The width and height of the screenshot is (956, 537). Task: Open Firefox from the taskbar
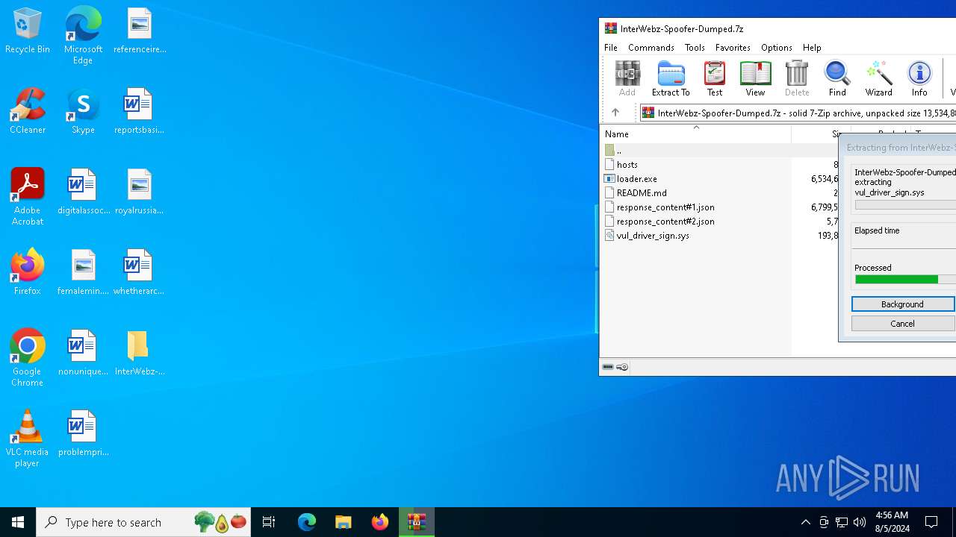[380, 522]
